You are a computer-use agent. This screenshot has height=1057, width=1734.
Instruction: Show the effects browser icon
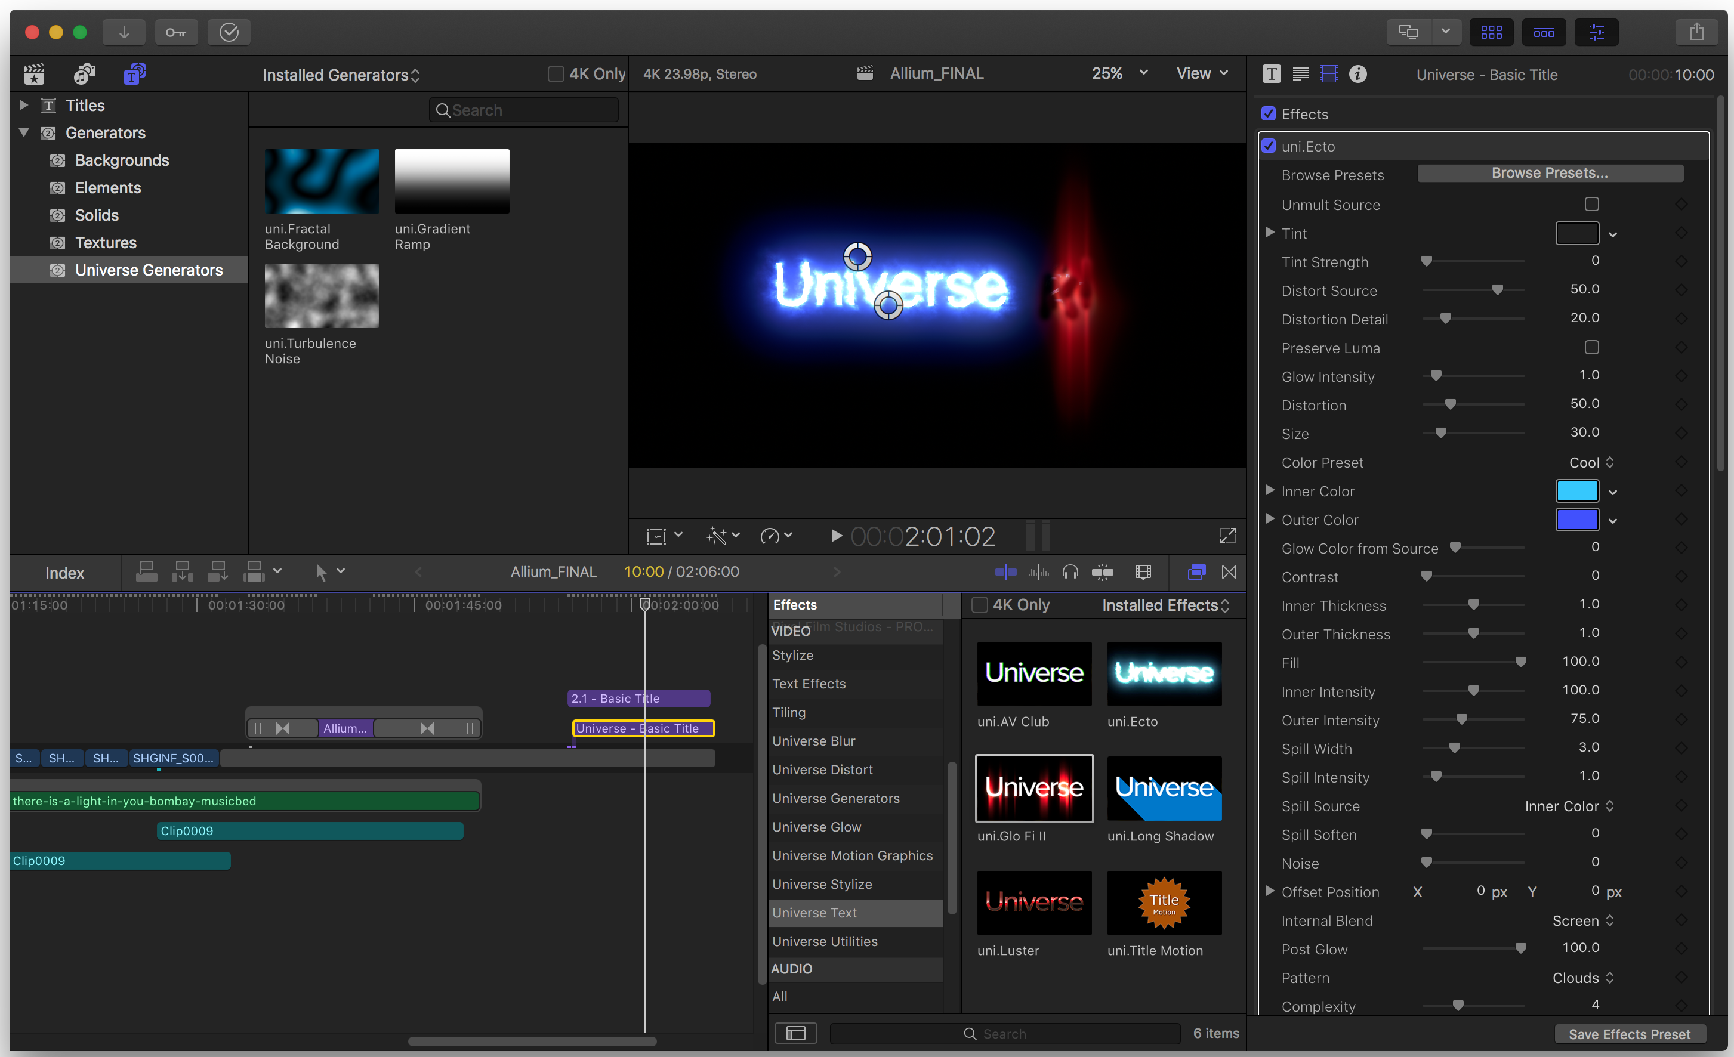1196,572
